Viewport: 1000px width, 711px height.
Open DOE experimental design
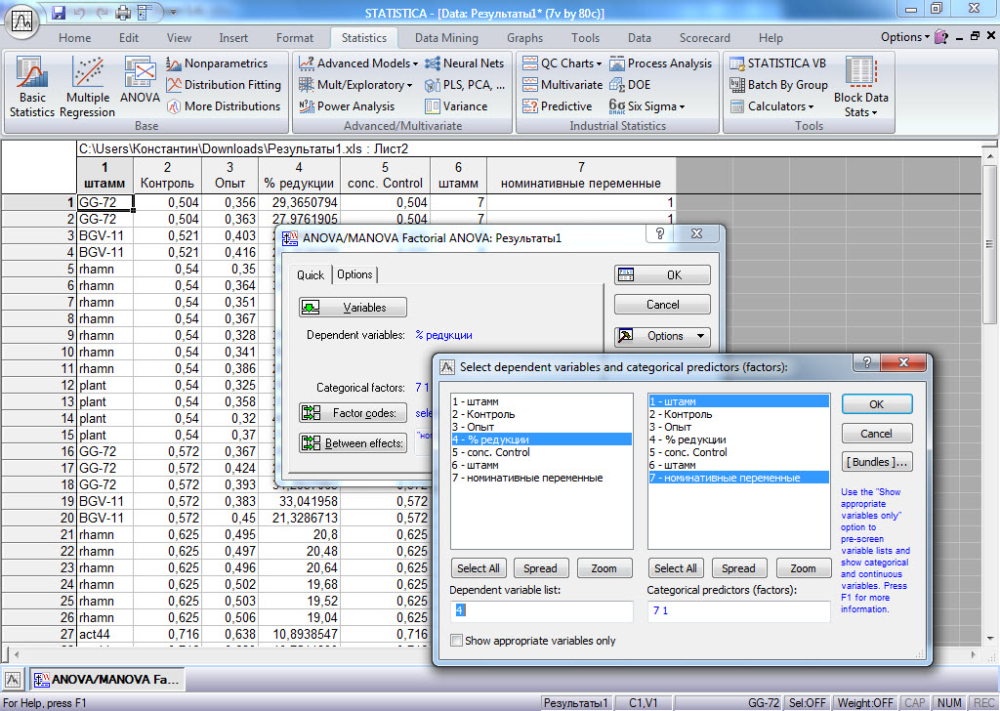pos(630,85)
